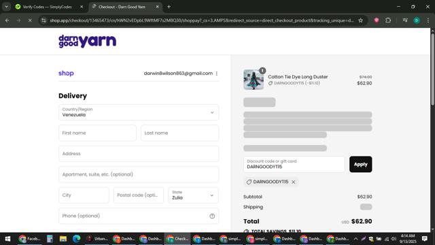
Task: Click the volume speaker tray icon
Action: [394, 239]
